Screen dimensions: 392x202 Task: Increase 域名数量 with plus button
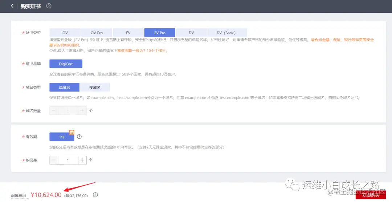pyautogui.click(x=82, y=111)
